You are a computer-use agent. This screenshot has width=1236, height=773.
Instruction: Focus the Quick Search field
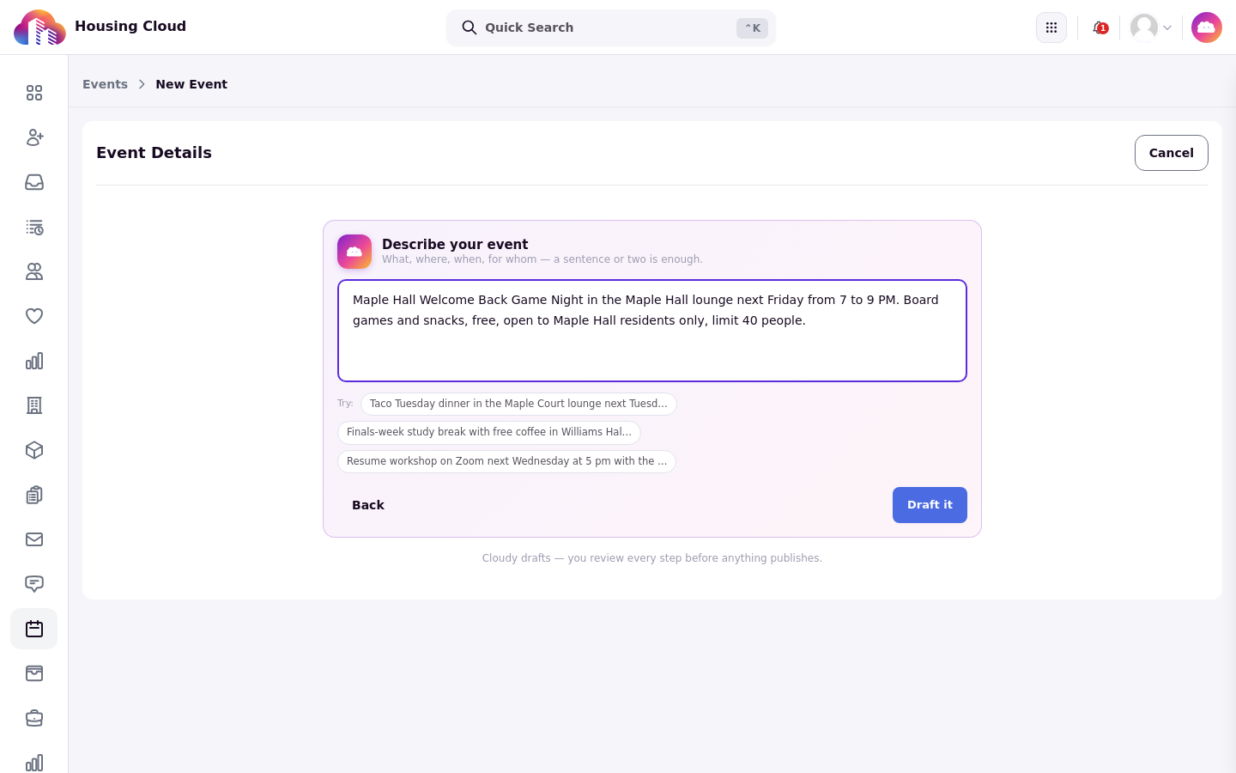[611, 27]
